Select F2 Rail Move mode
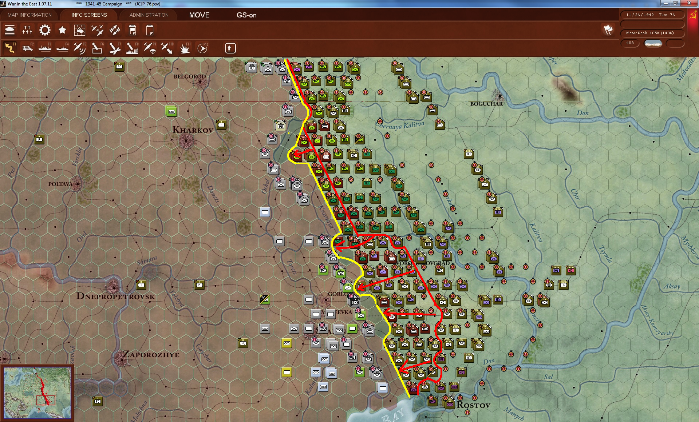This screenshot has height=422, width=699. click(27, 48)
